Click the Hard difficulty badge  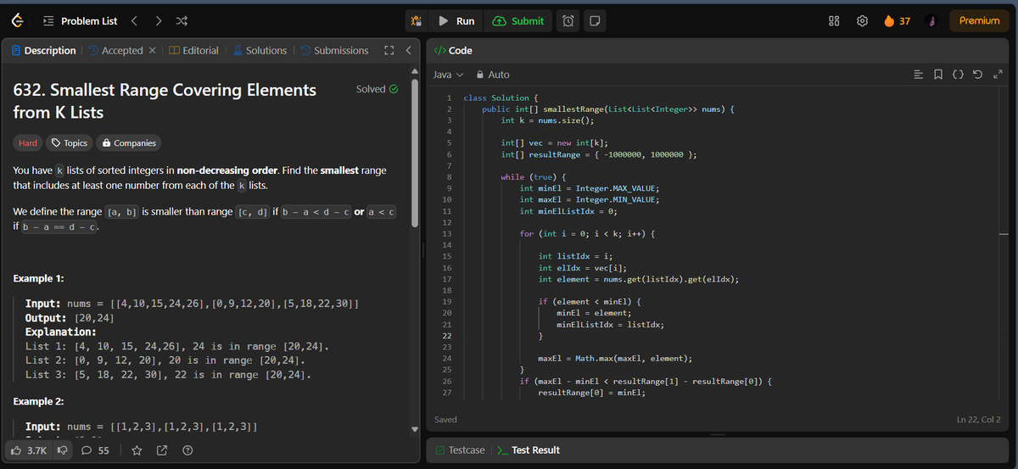click(28, 143)
